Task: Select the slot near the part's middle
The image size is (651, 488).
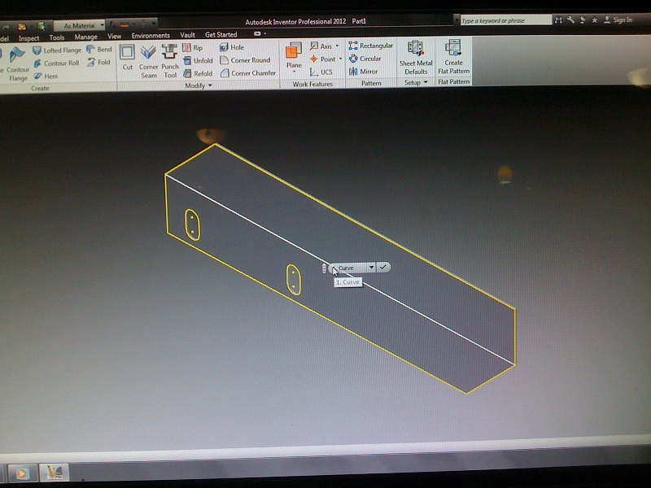Action: click(294, 280)
